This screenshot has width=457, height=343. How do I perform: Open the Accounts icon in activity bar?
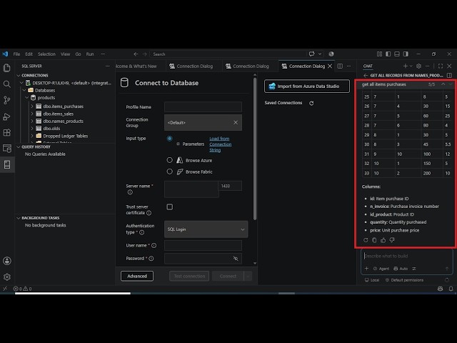point(7,261)
